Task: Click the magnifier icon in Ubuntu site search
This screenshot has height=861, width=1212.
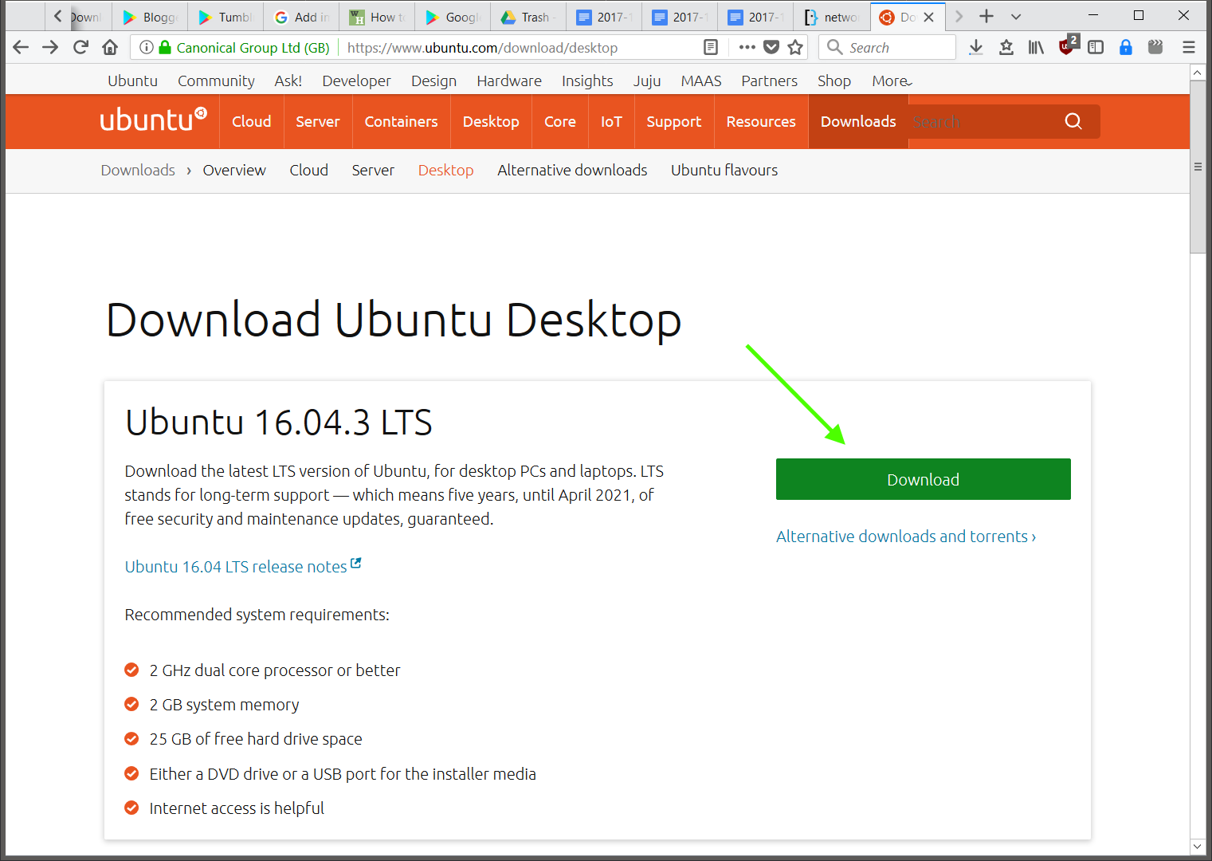Action: pyautogui.click(x=1073, y=121)
